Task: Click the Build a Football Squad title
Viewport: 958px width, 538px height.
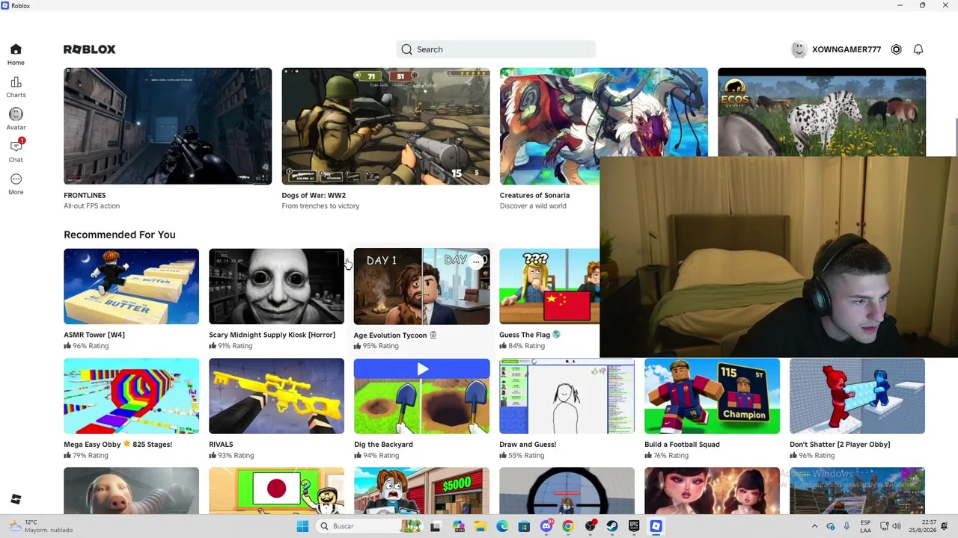Action: tap(682, 445)
